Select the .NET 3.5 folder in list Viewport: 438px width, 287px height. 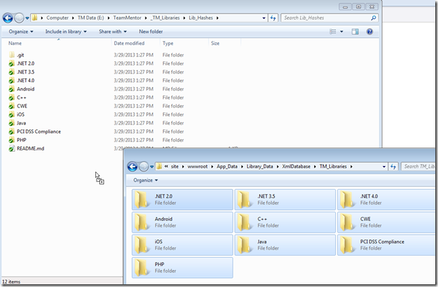click(25, 72)
